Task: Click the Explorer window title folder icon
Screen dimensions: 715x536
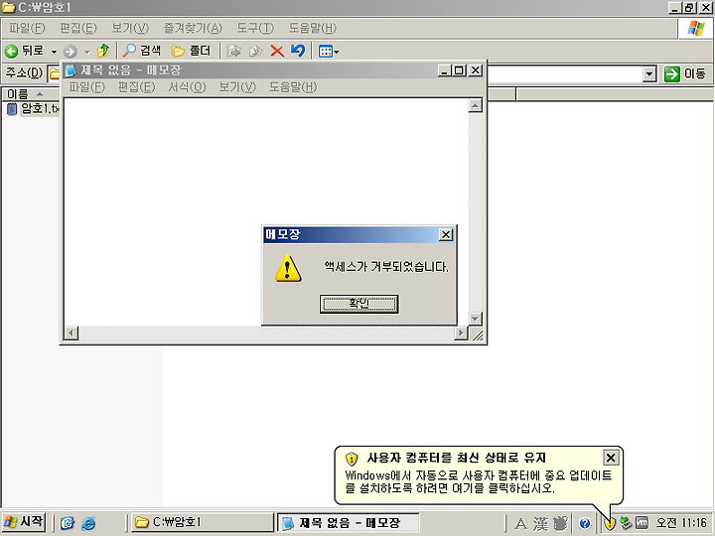Action: point(9,8)
